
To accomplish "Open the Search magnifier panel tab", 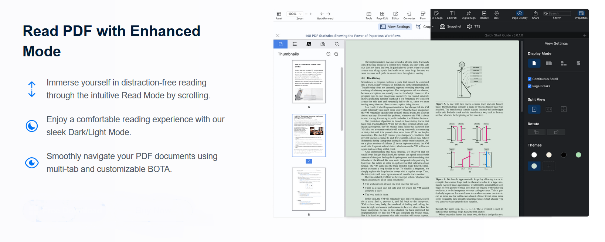I will [x=337, y=44].
